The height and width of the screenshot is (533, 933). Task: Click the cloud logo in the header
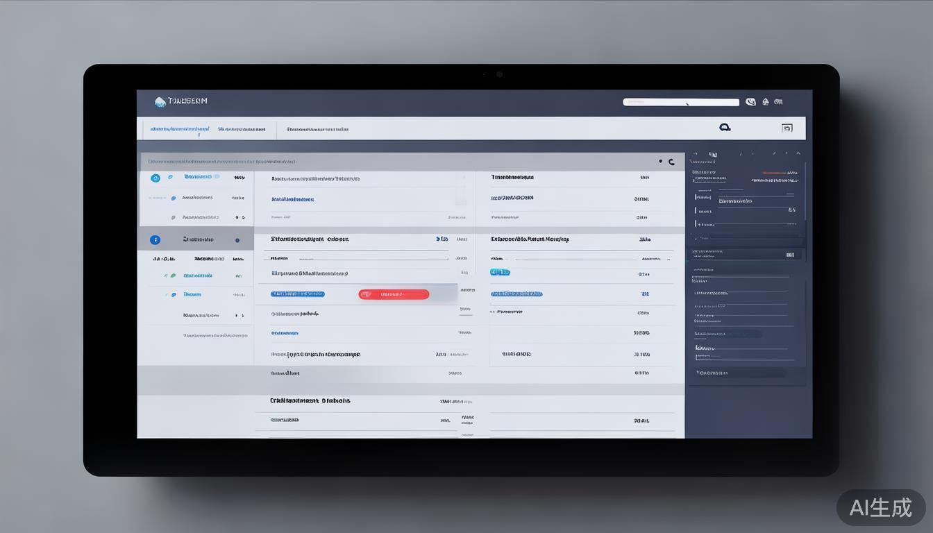click(160, 102)
